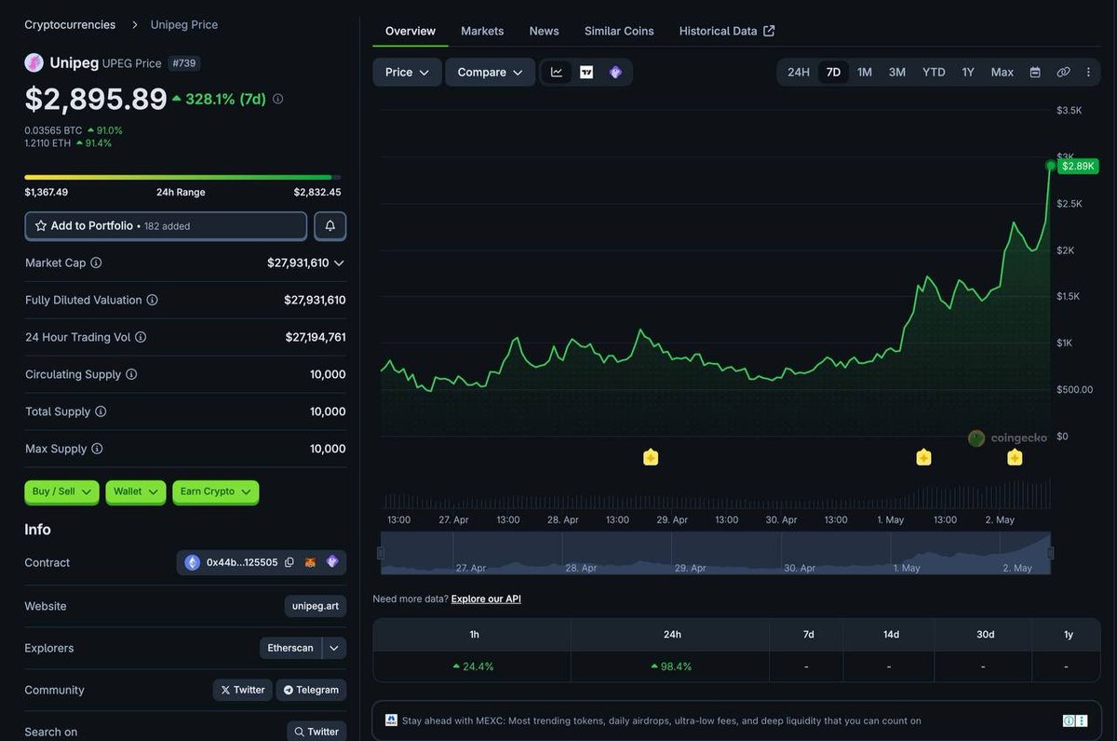This screenshot has height=741, width=1117.
Task: Click the news marker near 2 May
Action: coord(1015,457)
